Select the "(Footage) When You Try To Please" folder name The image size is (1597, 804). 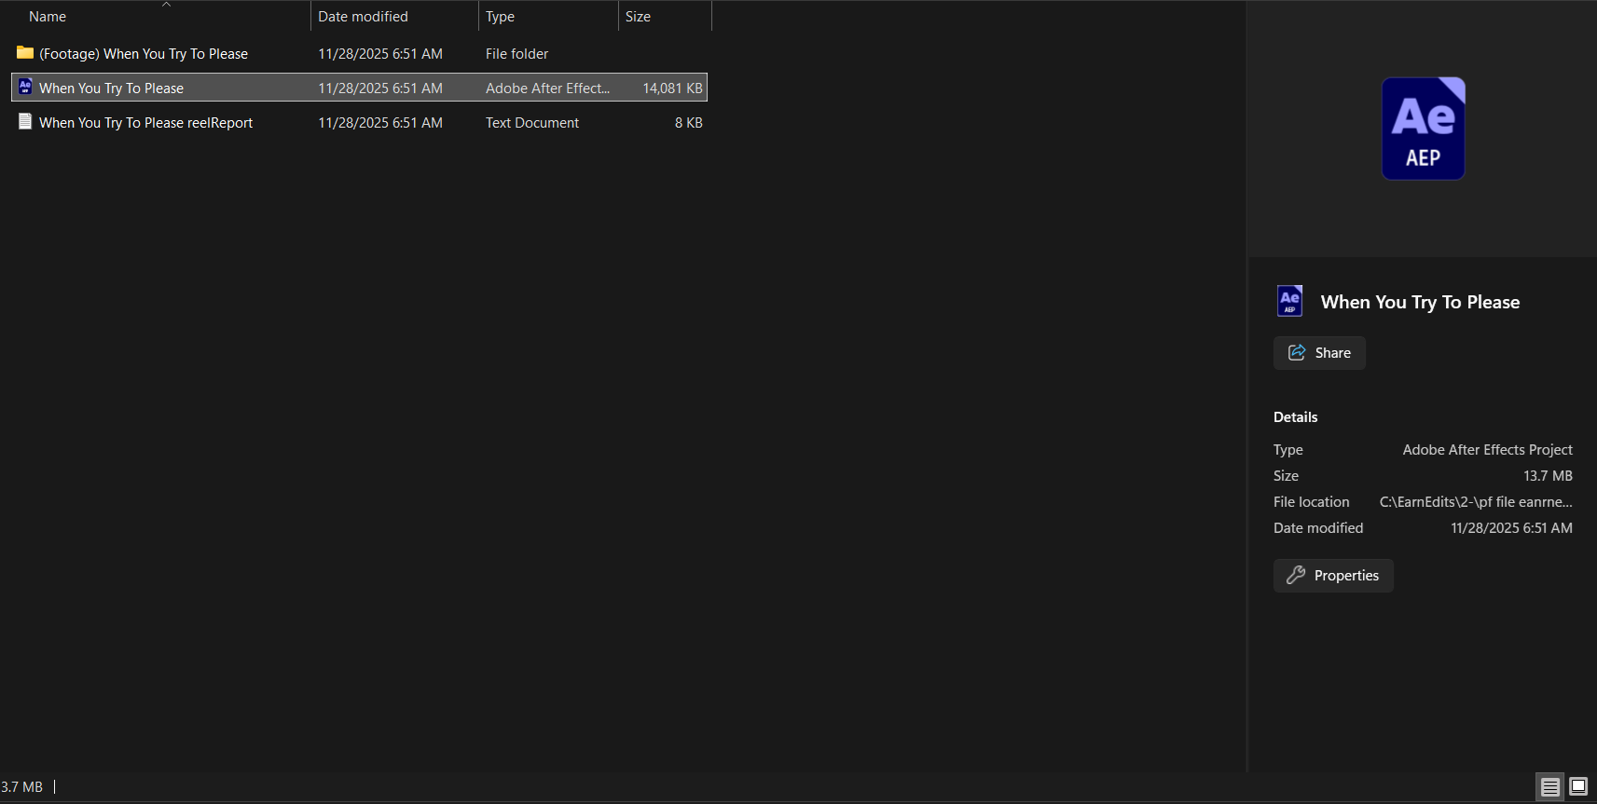click(x=144, y=54)
